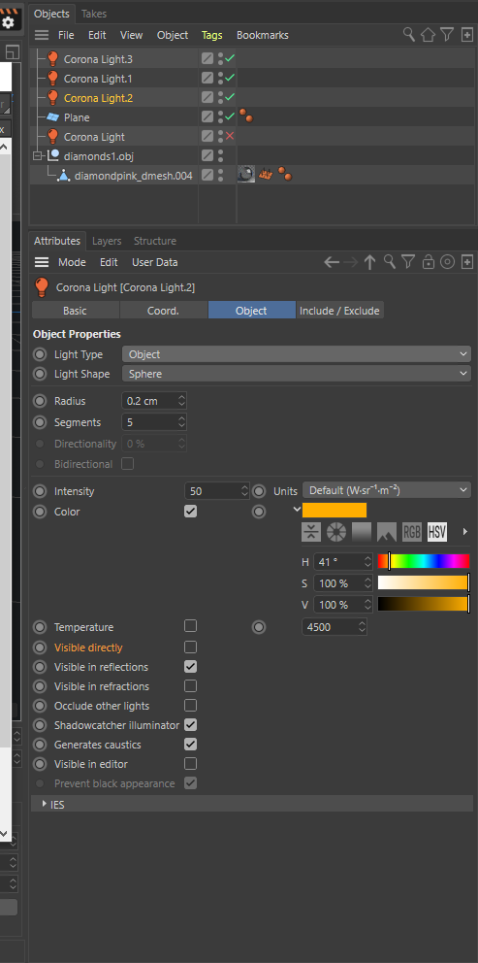This screenshot has height=963, width=478.
Task: Select the color wheel mode icon
Action: pos(336,532)
